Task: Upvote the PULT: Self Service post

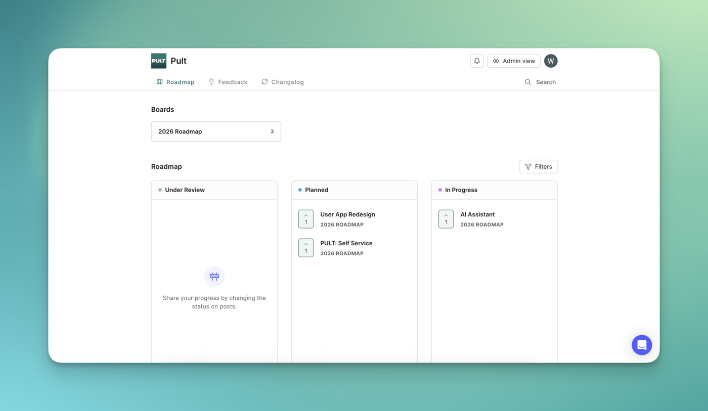Action: tap(306, 248)
